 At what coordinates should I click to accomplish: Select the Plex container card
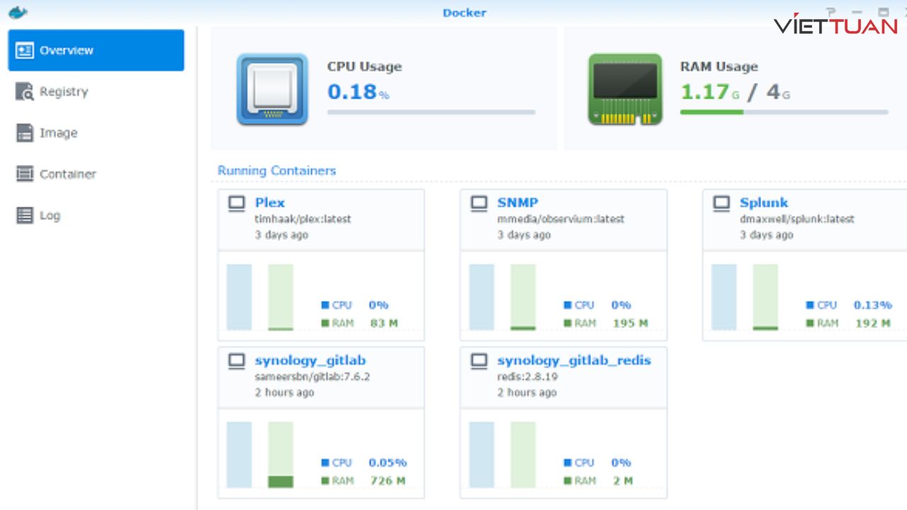tap(320, 266)
